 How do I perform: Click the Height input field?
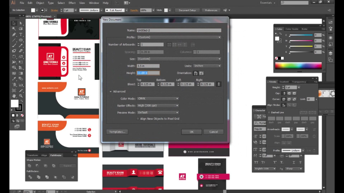pyautogui.click(x=148, y=73)
